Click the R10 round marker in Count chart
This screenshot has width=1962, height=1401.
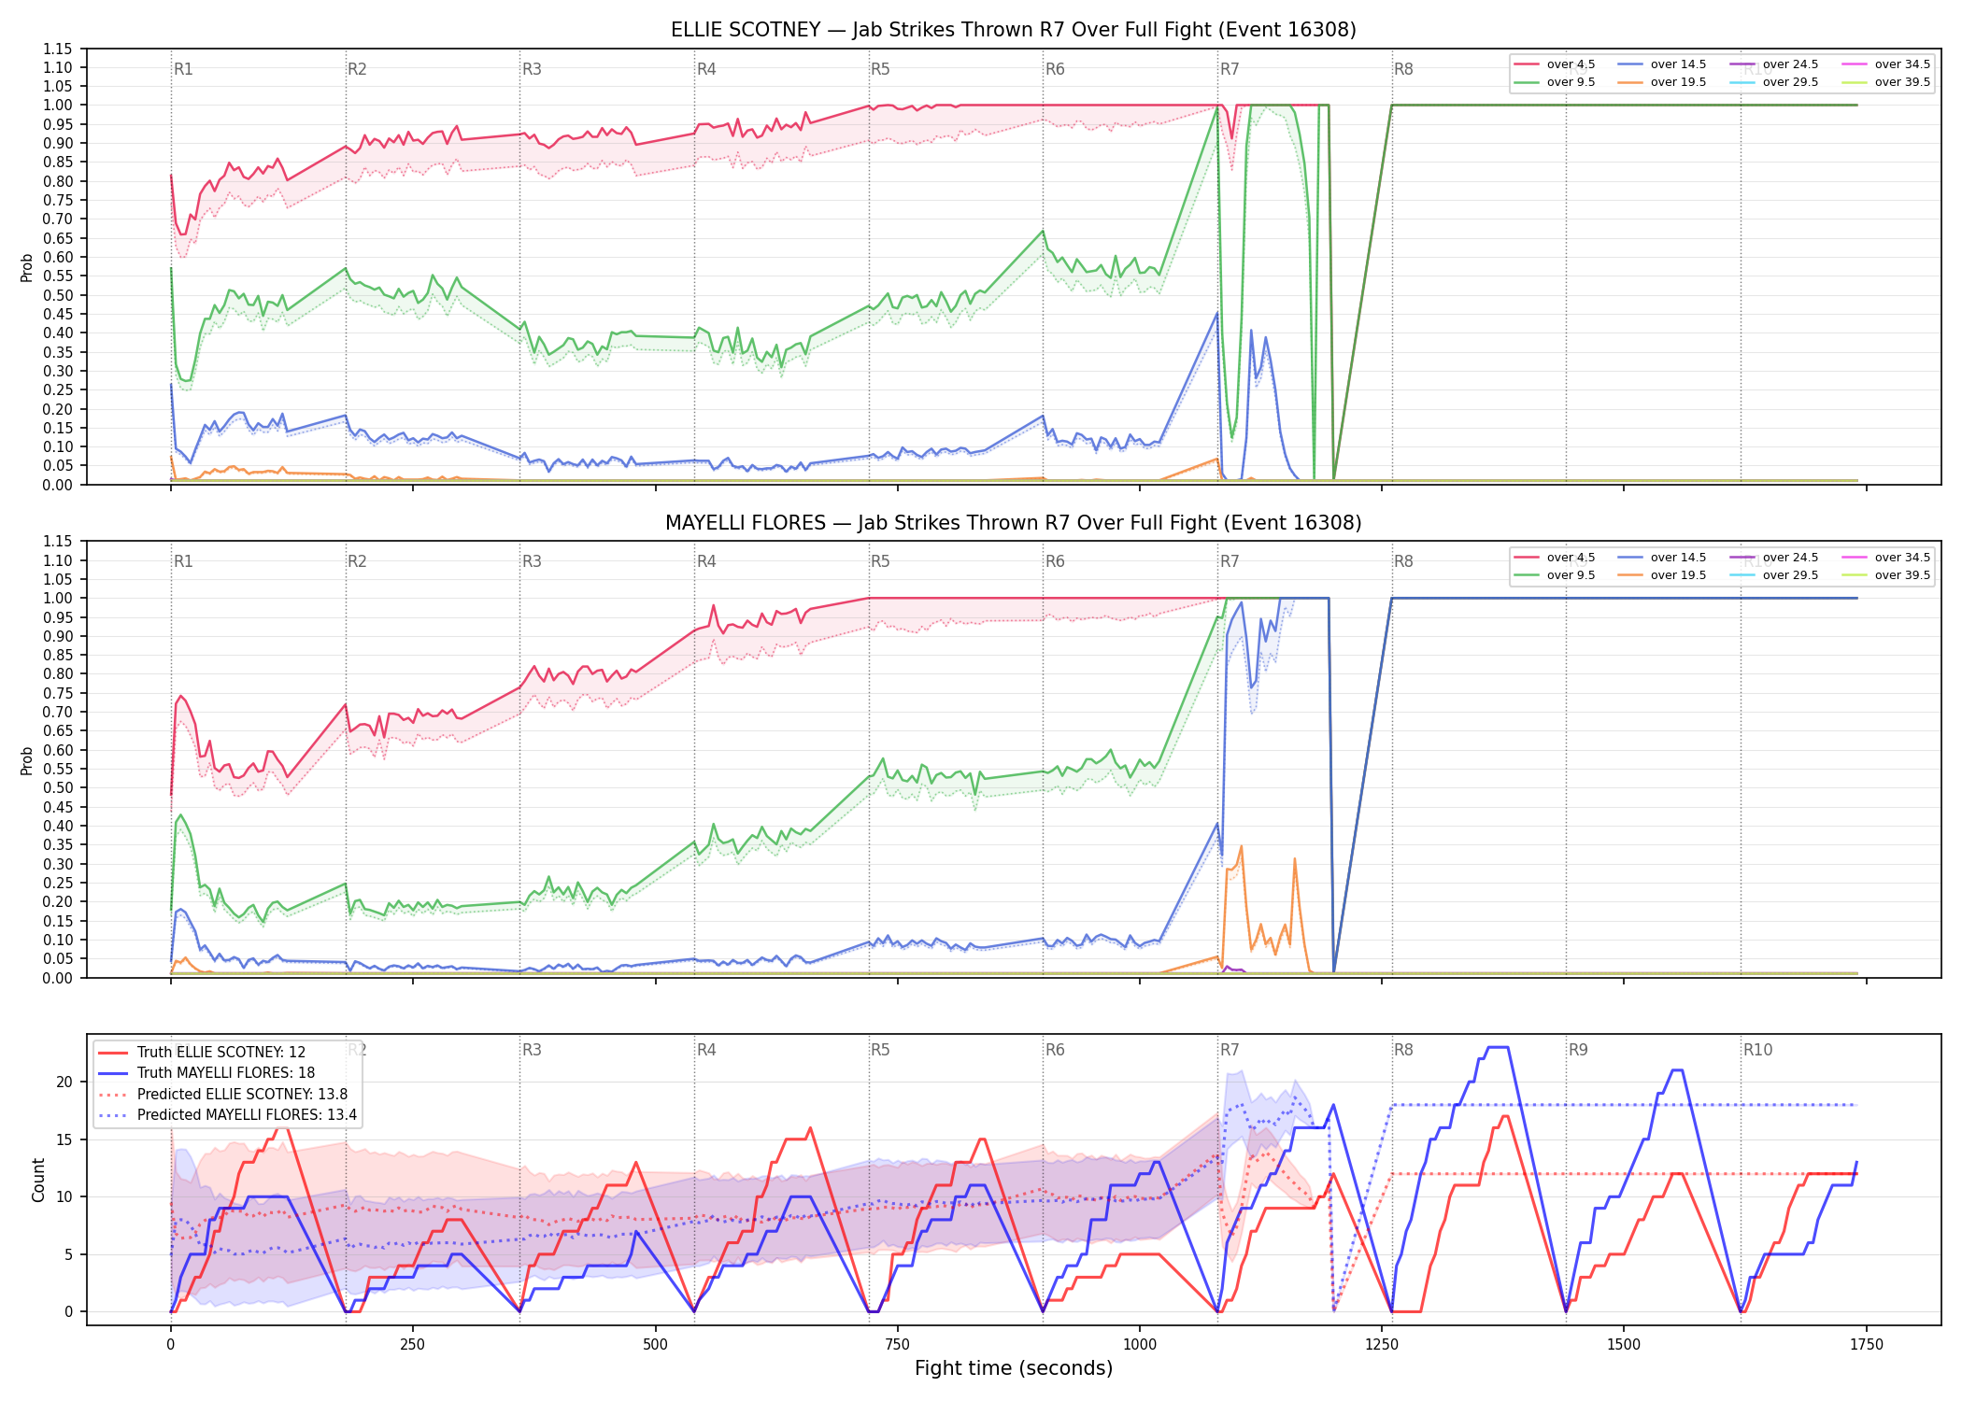[x=1757, y=1050]
